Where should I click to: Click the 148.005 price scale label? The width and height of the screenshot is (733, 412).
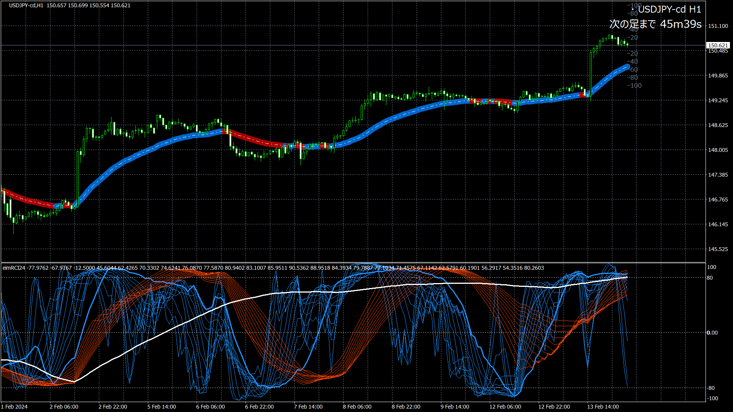point(718,150)
